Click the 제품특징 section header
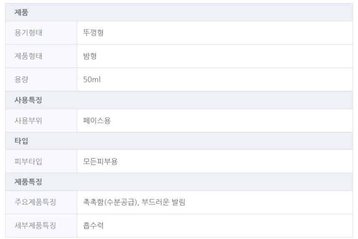The width and height of the screenshot is (358, 239). pos(28,182)
